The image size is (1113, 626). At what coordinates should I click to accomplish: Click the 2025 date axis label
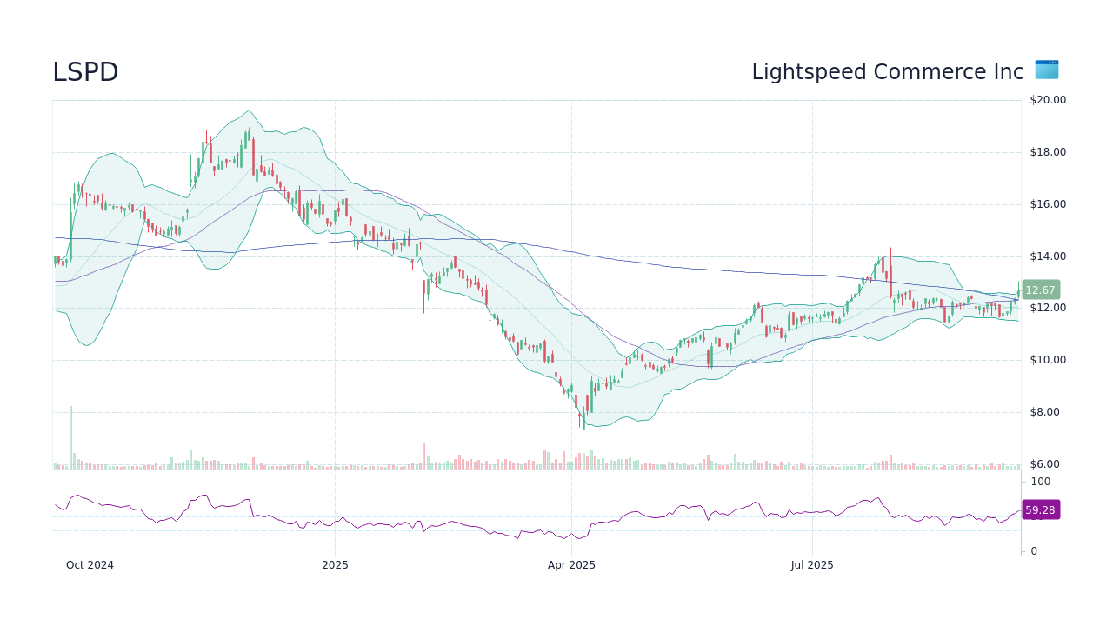click(x=335, y=565)
